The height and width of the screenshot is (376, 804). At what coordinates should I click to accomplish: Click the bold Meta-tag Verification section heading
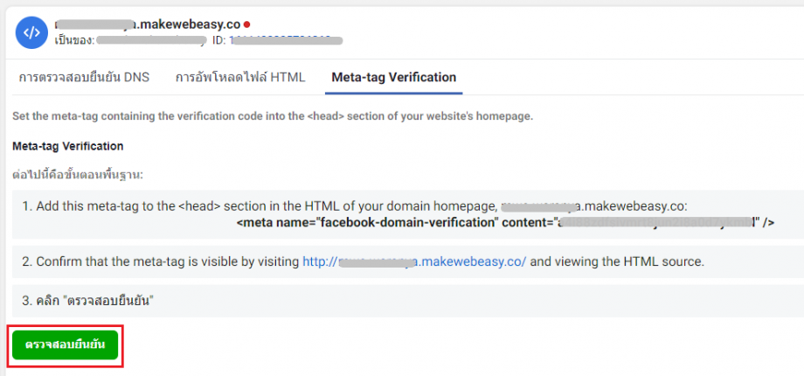coord(67,146)
